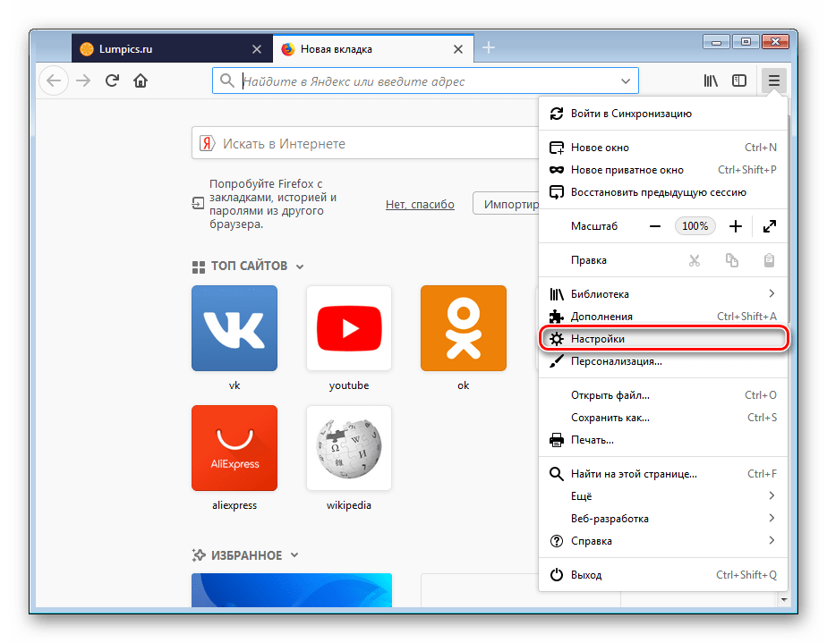Image resolution: width=827 pixels, height=643 pixels.
Task: Reload the current page
Action: [x=112, y=81]
